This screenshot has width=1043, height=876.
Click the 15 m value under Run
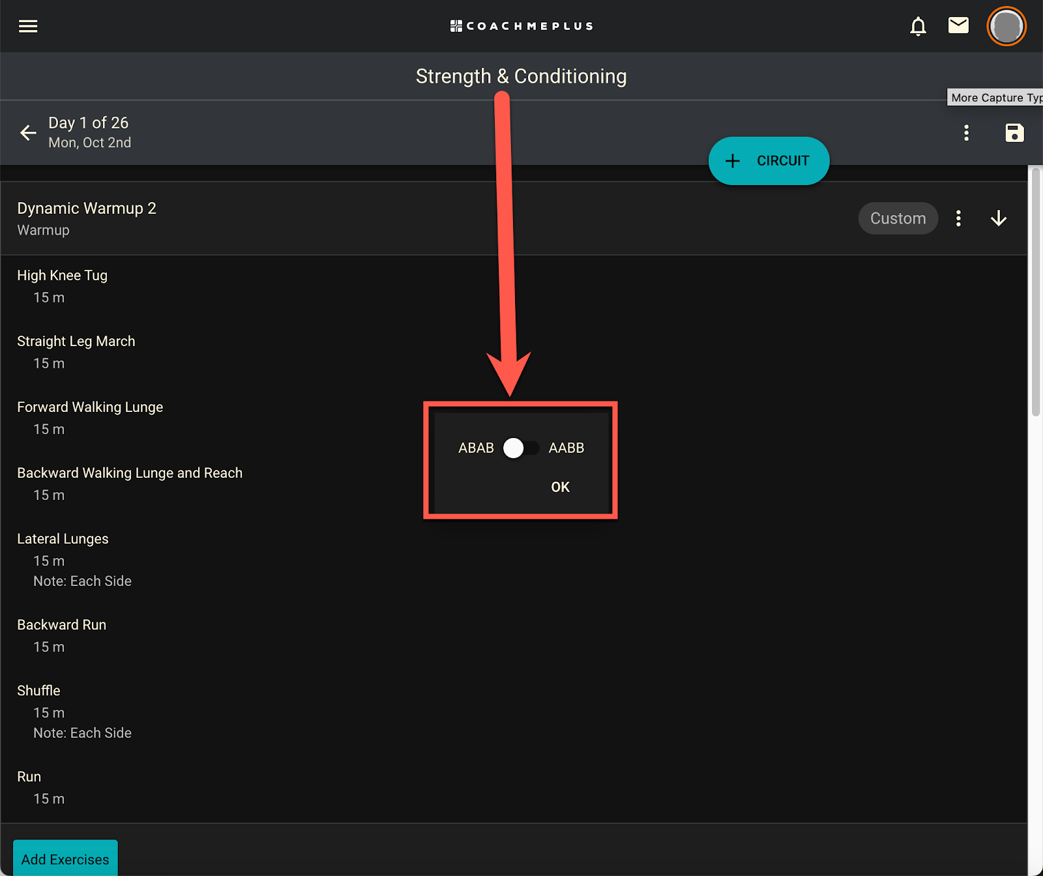point(49,798)
